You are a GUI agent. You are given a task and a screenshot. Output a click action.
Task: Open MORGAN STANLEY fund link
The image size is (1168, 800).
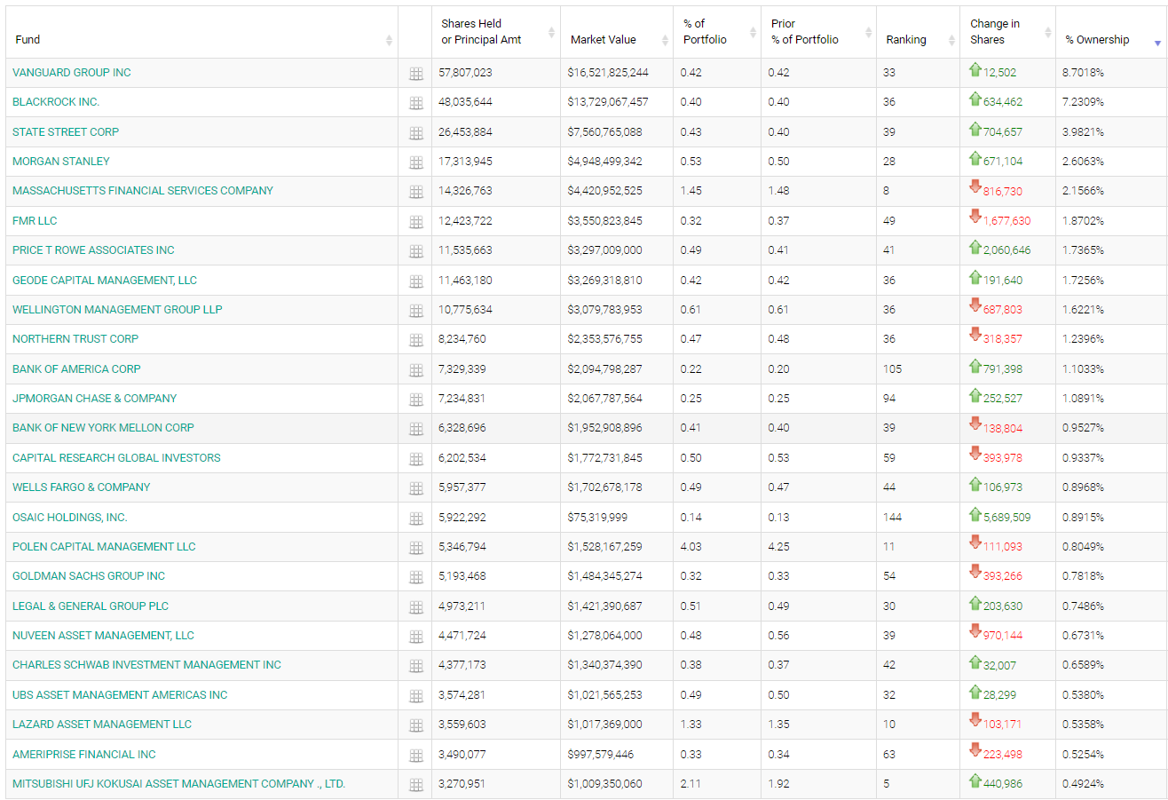(61, 162)
